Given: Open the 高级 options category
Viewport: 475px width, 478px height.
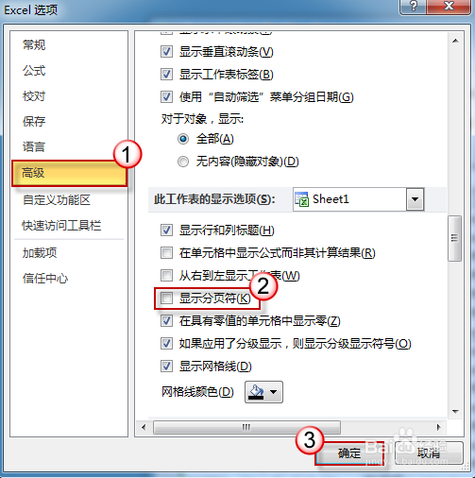Looking at the screenshot, I should [69, 173].
